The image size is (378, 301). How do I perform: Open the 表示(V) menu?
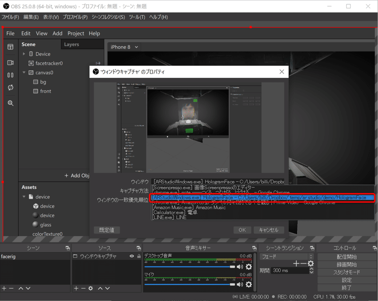tap(51, 17)
